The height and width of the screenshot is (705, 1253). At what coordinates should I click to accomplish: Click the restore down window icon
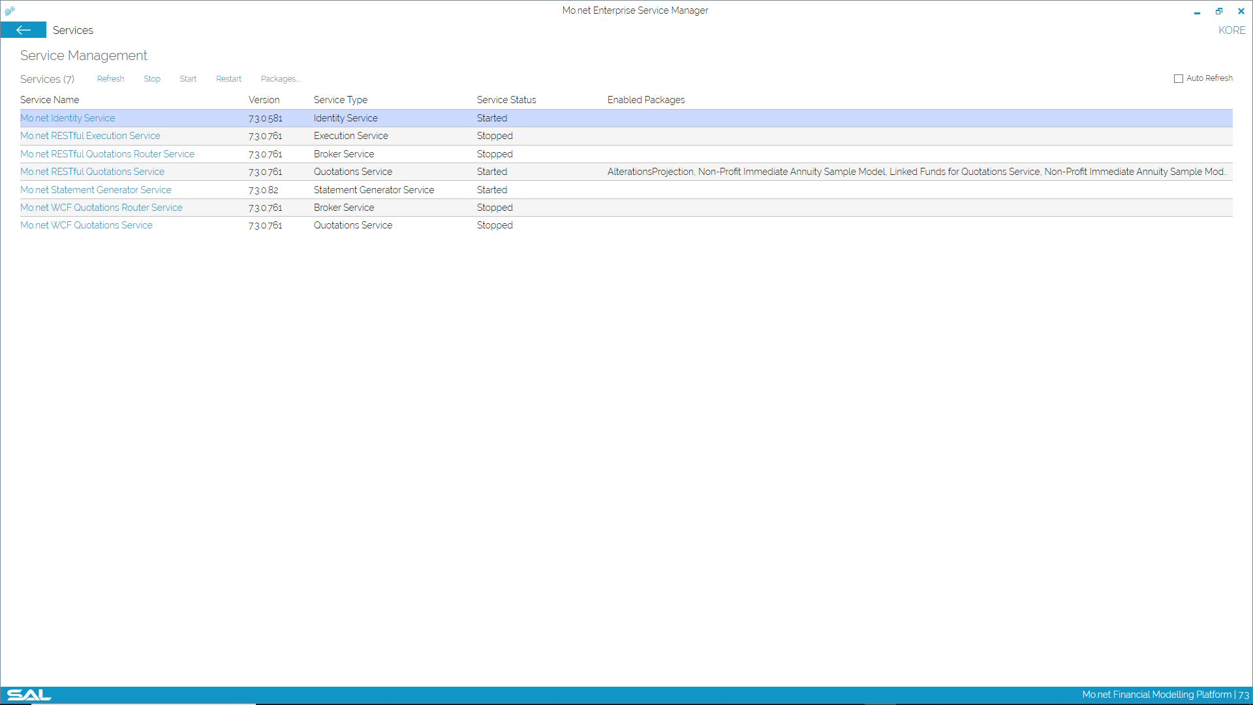click(1220, 10)
